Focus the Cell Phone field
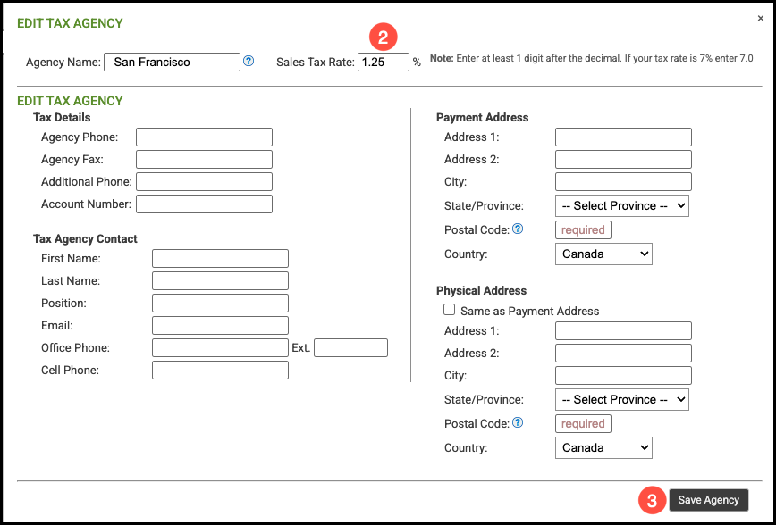This screenshot has width=776, height=525. (220, 370)
